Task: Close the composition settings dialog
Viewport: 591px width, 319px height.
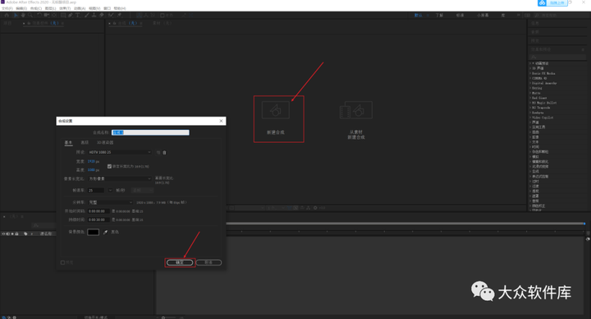Action: [221, 121]
